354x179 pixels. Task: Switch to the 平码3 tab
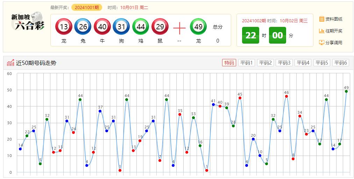click(x=284, y=63)
